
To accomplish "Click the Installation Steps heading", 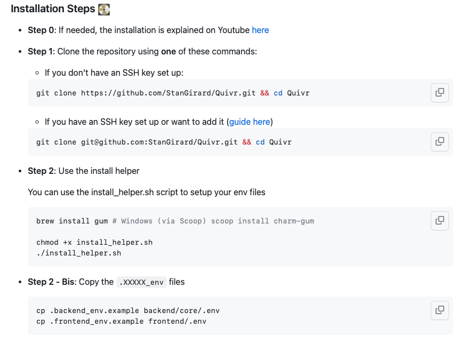I will (53, 9).
